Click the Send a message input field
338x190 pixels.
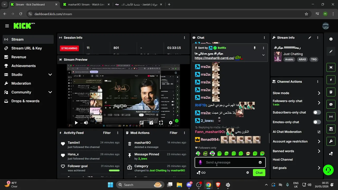point(230,162)
